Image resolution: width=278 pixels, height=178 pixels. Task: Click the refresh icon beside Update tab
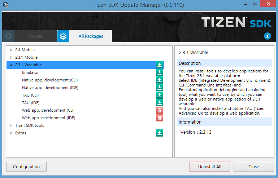[x=8, y=36]
